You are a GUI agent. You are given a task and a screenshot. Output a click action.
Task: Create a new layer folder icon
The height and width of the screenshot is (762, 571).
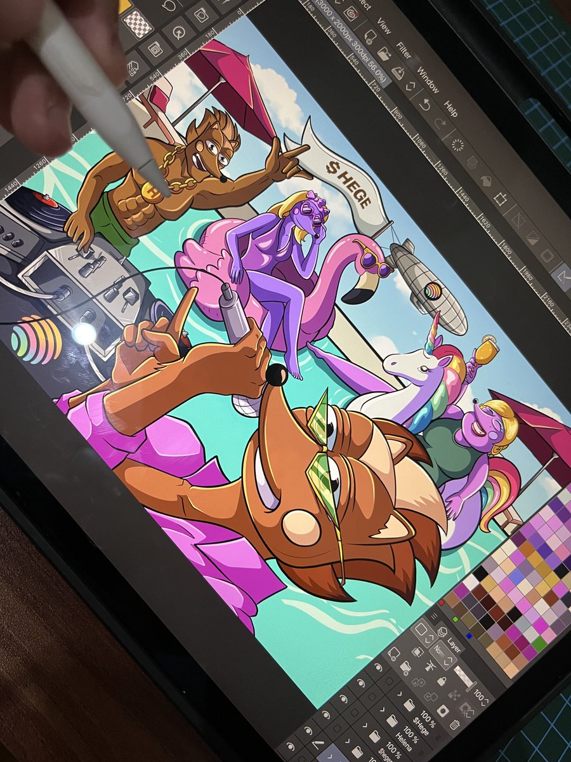pos(405,668)
